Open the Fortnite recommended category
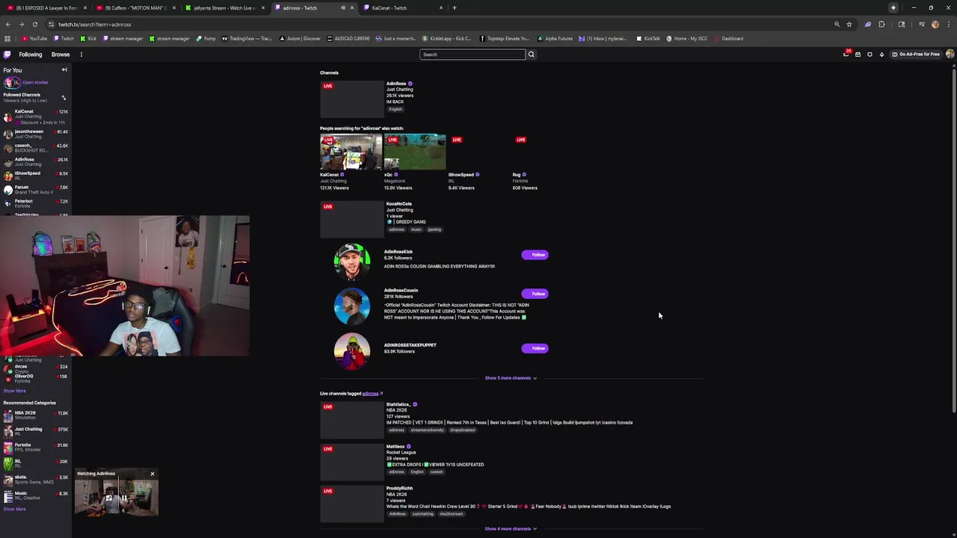This screenshot has width=957, height=538. 36,447
